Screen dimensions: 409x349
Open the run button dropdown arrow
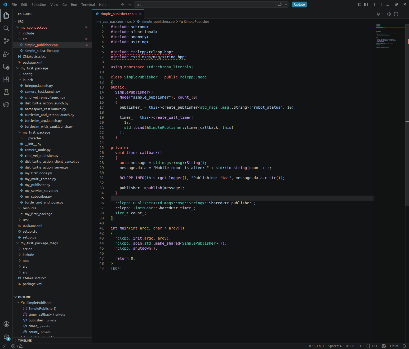(x=383, y=14)
